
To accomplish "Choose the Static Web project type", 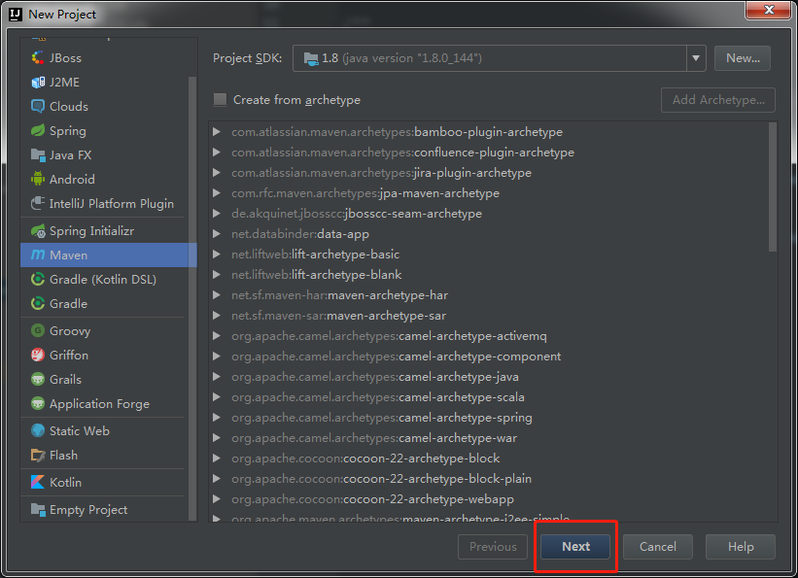I will coord(104,431).
